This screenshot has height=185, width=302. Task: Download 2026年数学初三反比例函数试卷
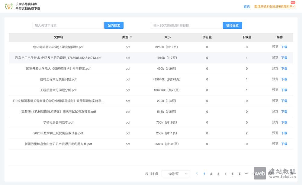pyautogui.click(x=284, y=133)
